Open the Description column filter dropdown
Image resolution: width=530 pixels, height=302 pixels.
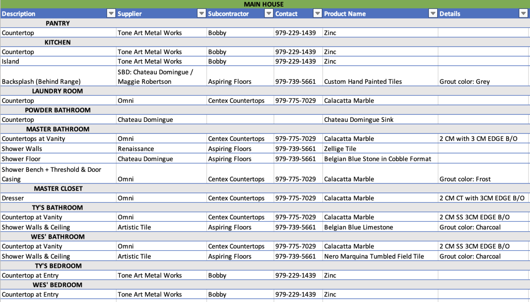pyautogui.click(x=111, y=14)
